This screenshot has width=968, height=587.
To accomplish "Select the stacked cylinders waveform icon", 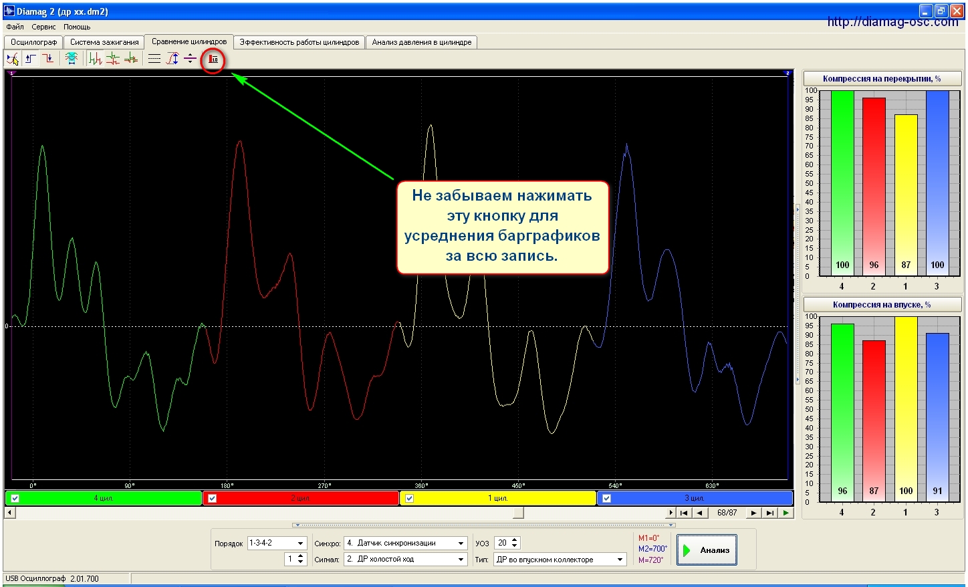I will click(113, 59).
